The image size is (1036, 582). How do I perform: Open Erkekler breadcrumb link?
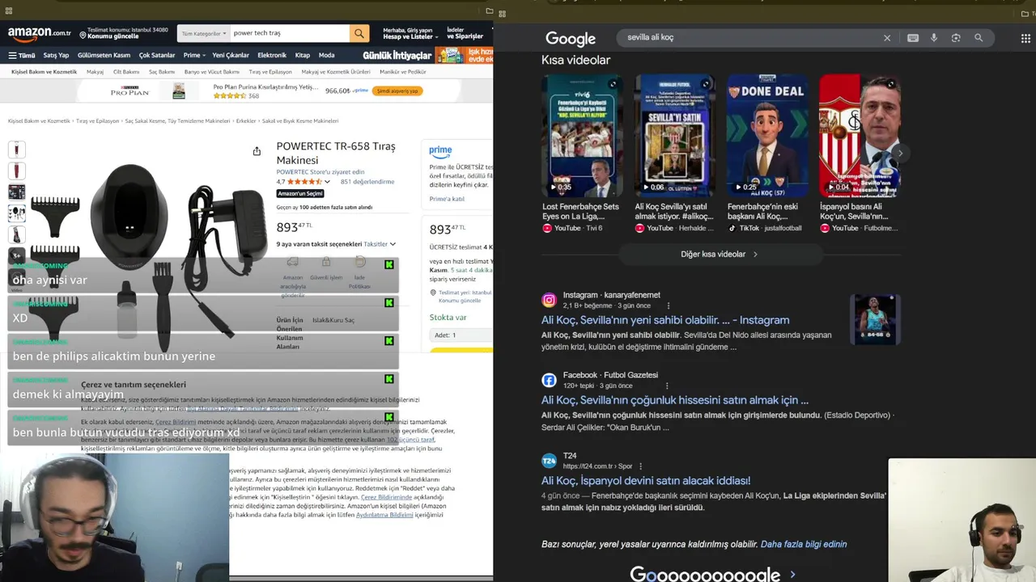246,121
